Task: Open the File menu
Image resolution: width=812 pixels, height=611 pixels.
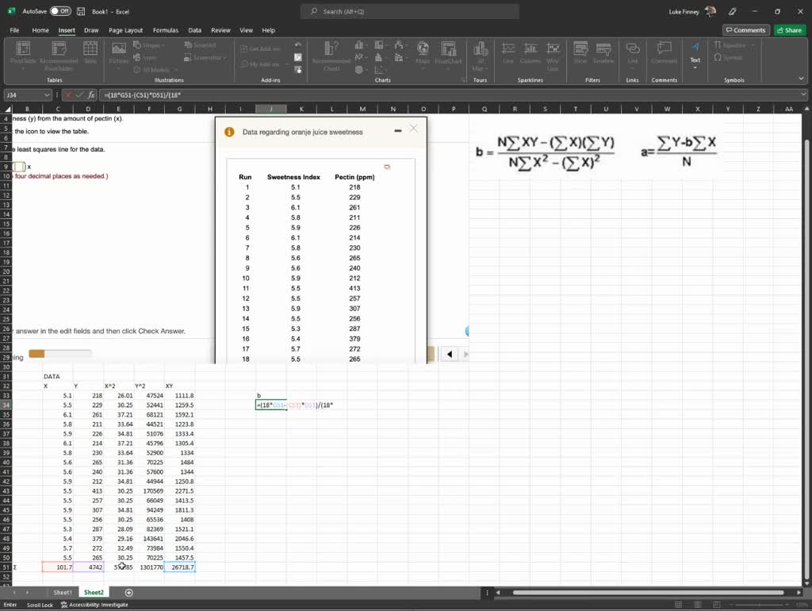Action: [14, 30]
